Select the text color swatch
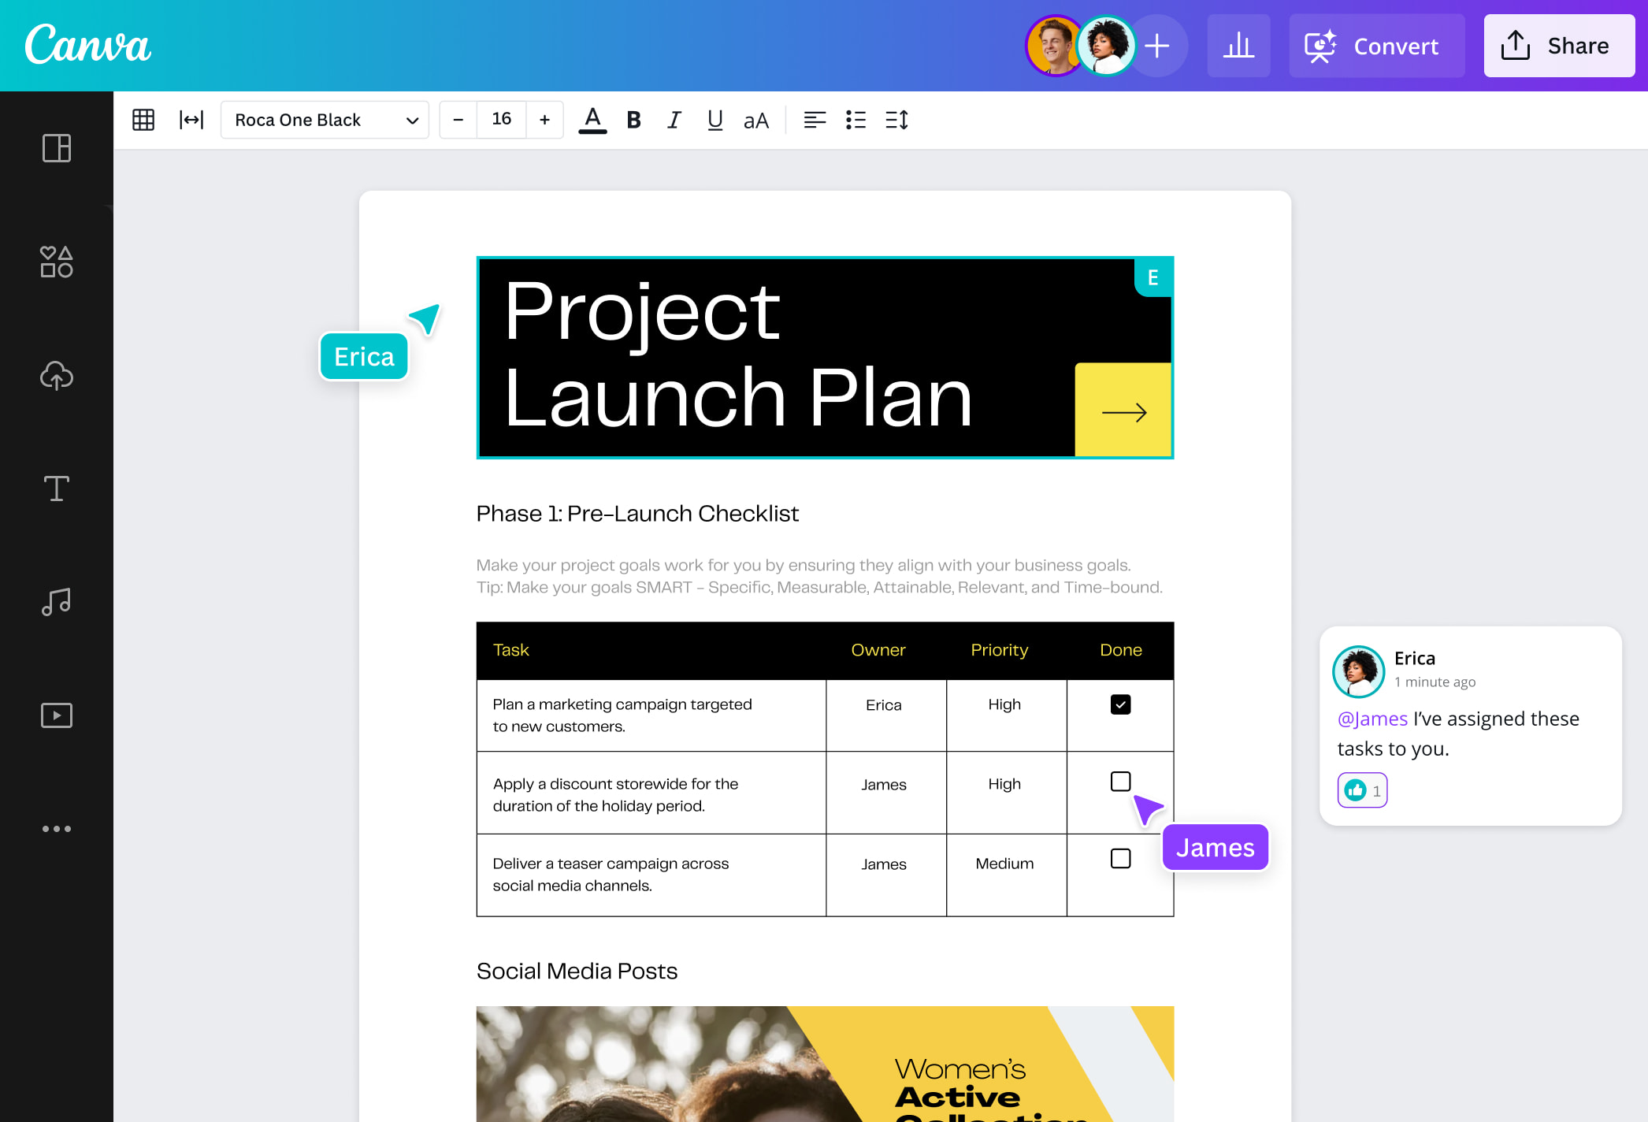The image size is (1648, 1122). coord(592,120)
